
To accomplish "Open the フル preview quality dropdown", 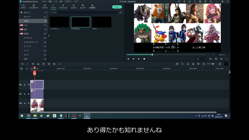I will point(201,59).
